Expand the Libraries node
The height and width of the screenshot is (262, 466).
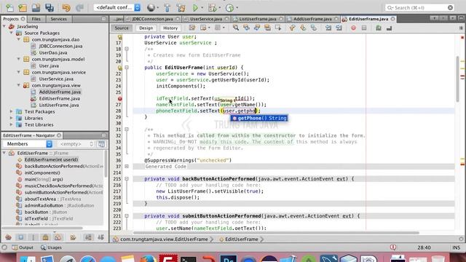[x=12, y=118]
